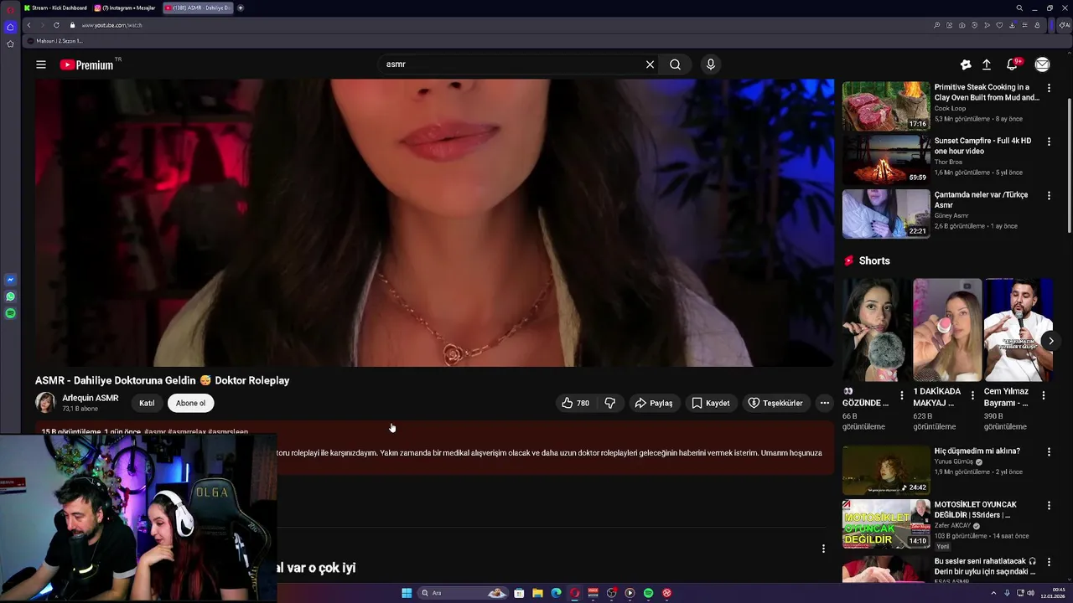Screen dimensions: 1073x603
Task: Open WhatsApp in the Opera sidebar
Action: click(x=10, y=296)
